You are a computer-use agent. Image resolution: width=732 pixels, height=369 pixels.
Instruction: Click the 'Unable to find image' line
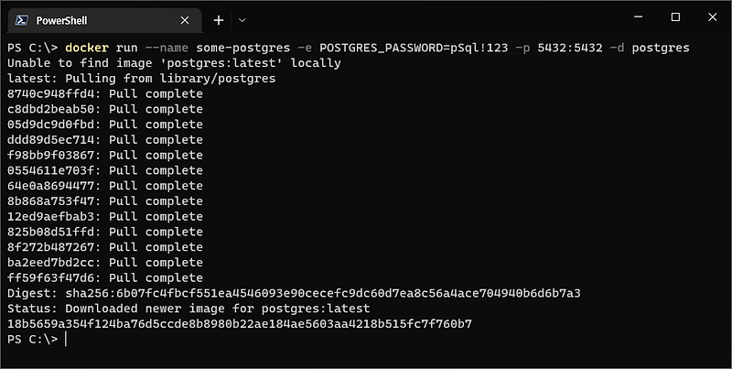[174, 63]
